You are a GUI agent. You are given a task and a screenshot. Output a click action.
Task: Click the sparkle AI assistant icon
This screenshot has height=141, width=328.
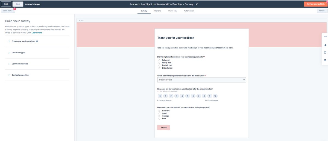tap(325, 45)
